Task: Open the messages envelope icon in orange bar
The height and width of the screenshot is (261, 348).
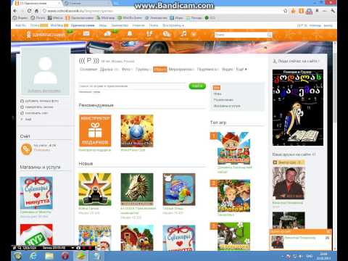Action: [86, 34]
